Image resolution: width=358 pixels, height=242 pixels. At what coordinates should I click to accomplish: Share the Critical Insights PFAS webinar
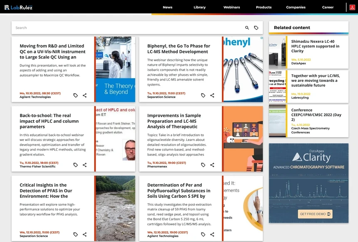tap(85, 235)
